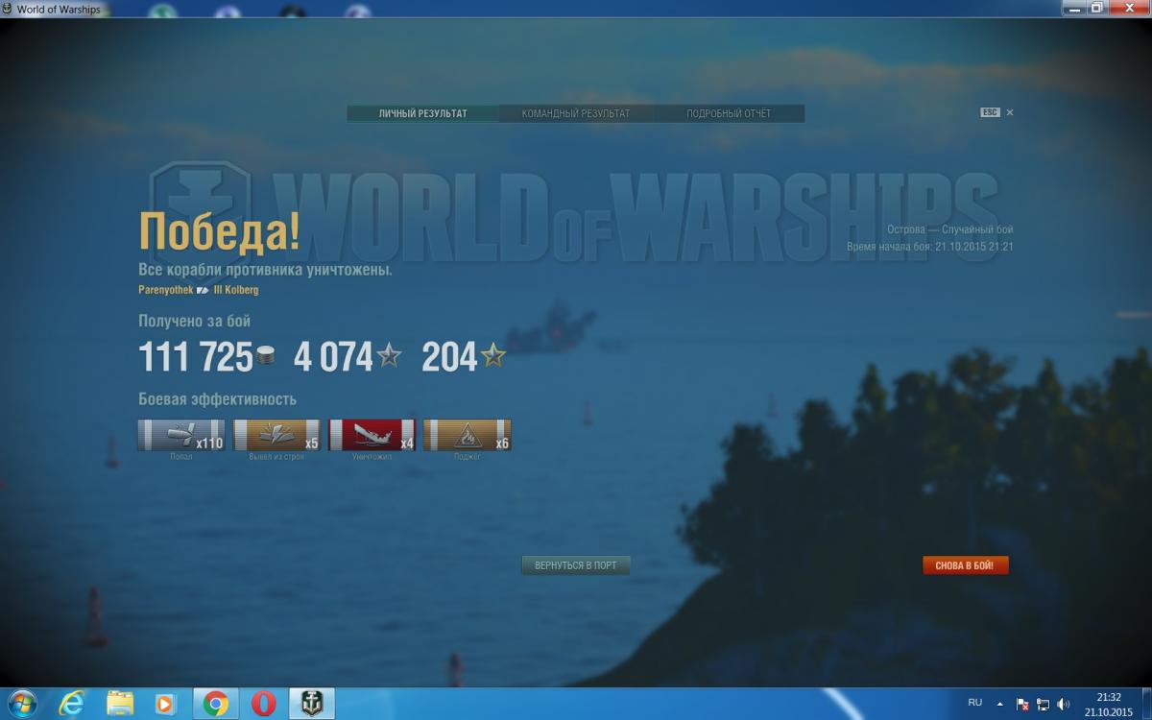
Task: Launch Internet Explorer from the taskbar
Action: coord(70,704)
